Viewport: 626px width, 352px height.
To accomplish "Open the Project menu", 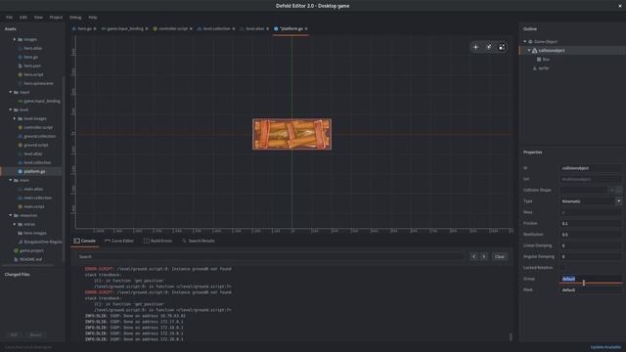I will pyautogui.click(x=56, y=18).
